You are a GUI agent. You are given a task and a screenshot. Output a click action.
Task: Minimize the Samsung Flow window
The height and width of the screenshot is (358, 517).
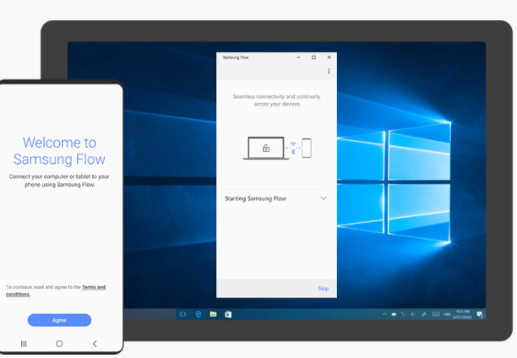[x=298, y=57]
